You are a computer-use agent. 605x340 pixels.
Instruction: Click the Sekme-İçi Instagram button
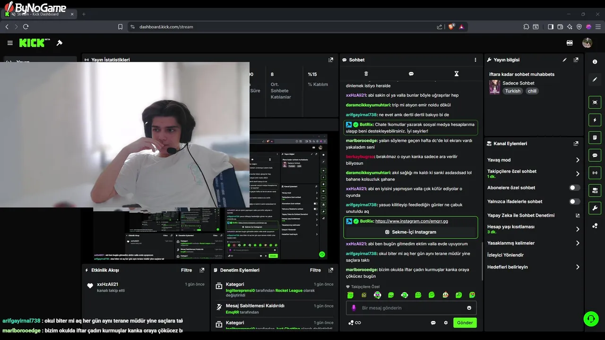(411, 232)
